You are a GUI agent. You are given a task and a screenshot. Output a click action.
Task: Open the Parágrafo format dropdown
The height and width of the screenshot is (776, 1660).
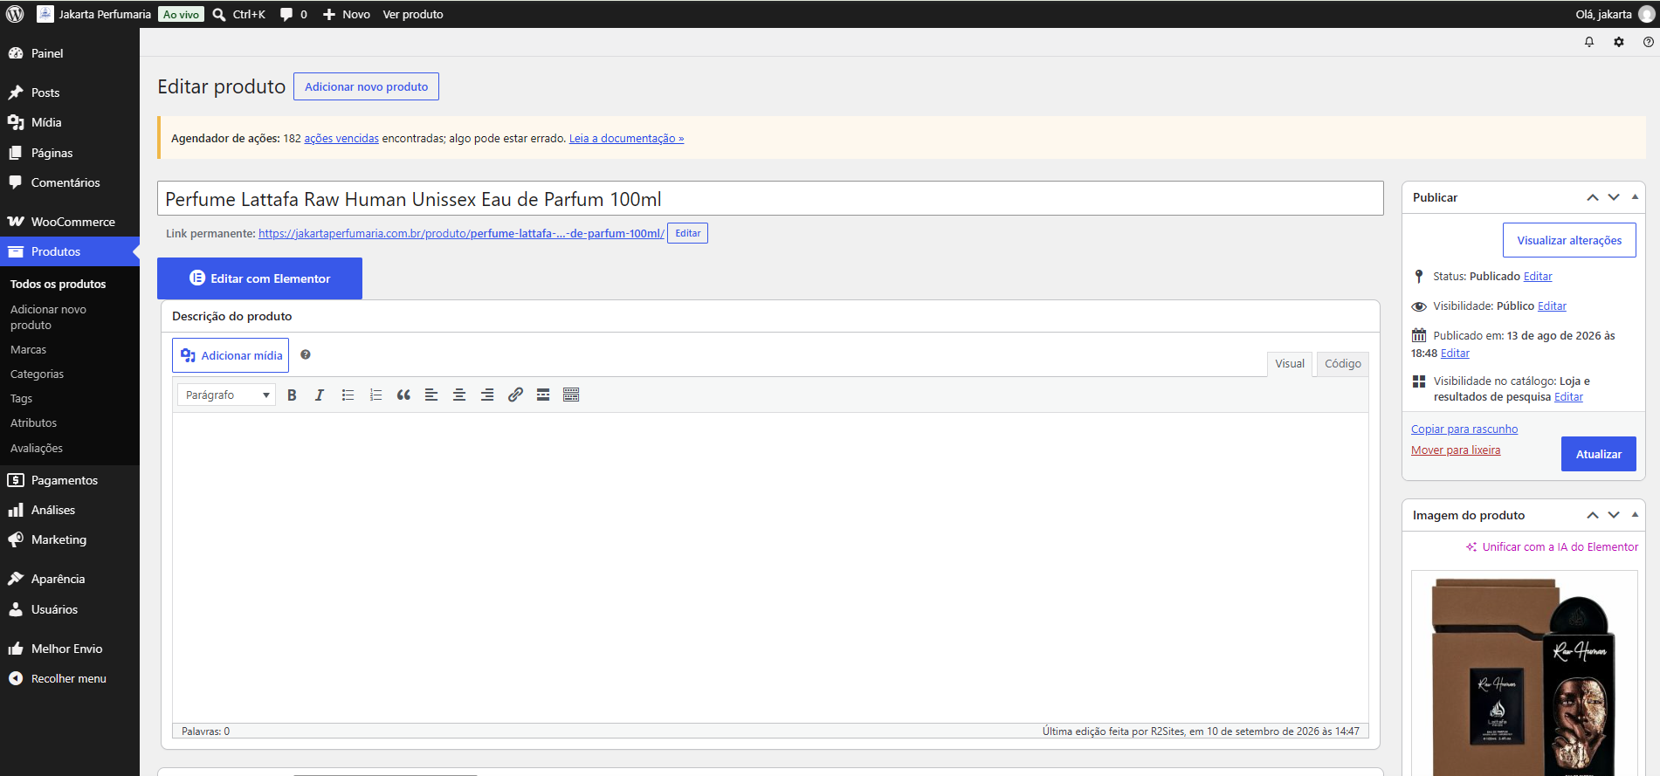click(226, 395)
